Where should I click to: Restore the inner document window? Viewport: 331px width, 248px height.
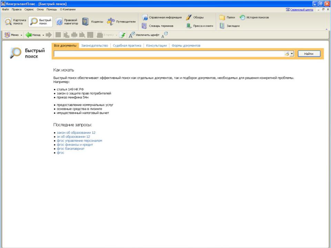(323, 10)
